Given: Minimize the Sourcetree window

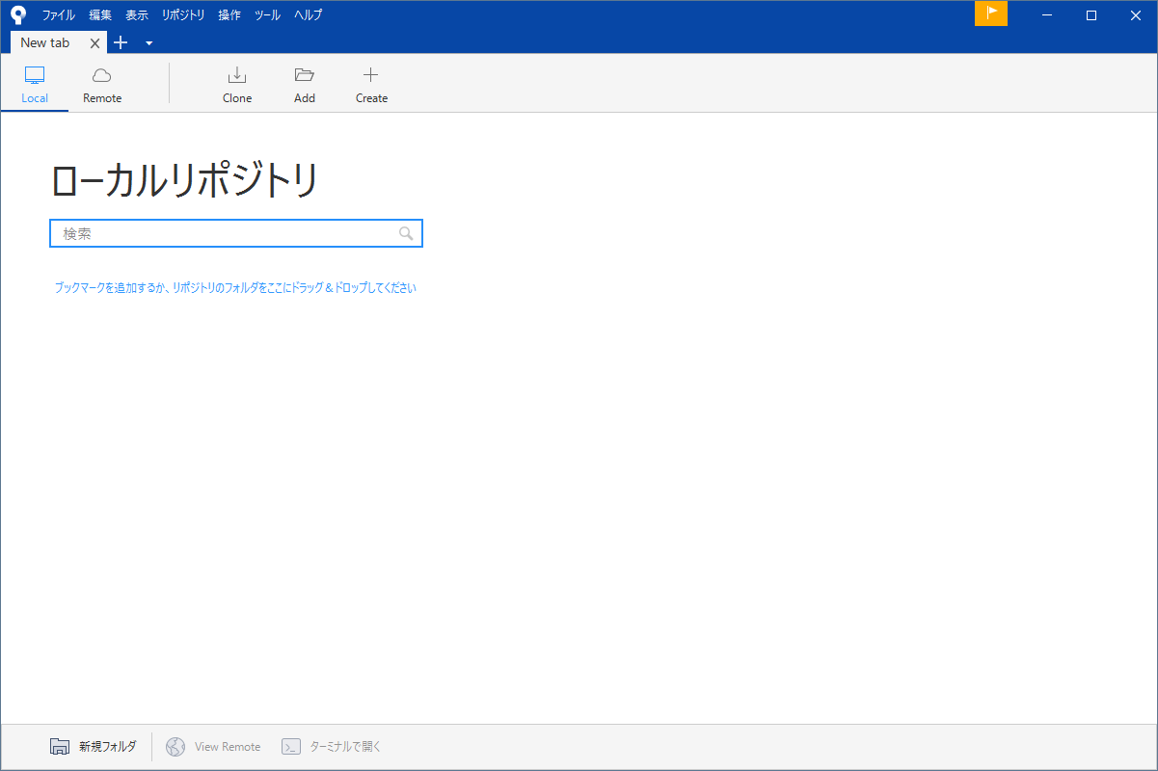Looking at the screenshot, I should click(x=1047, y=14).
